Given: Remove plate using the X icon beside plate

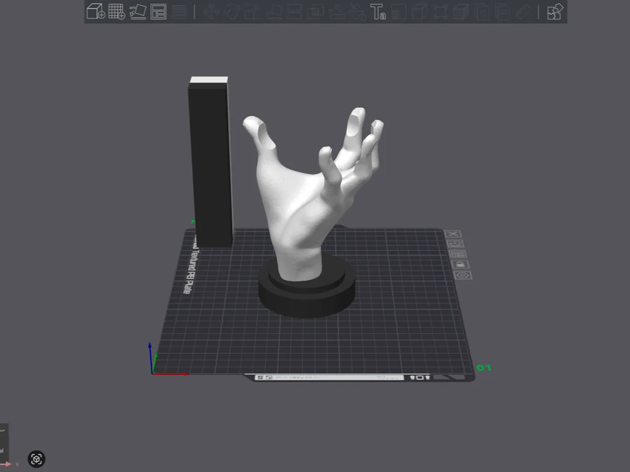Looking at the screenshot, I should (x=453, y=234).
